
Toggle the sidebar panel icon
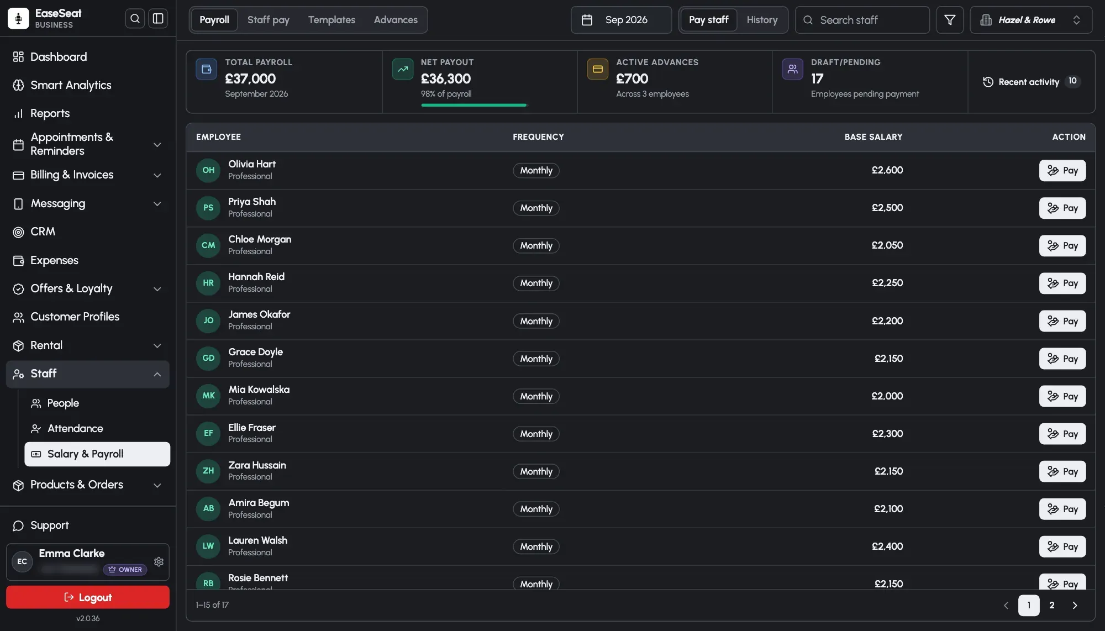[158, 19]
